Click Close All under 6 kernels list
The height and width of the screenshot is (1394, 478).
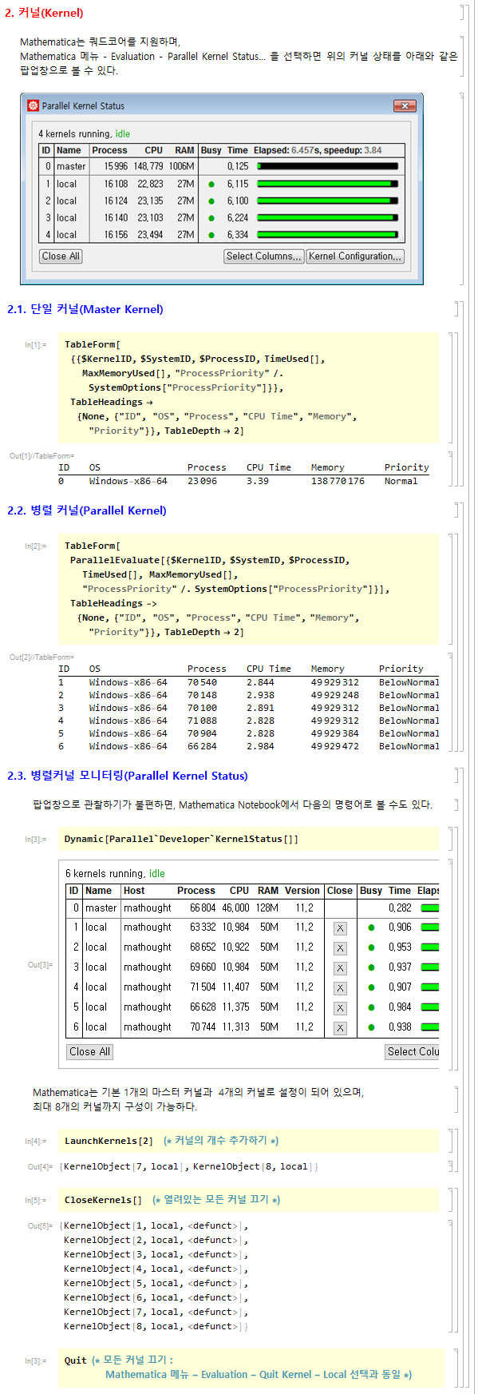89,1051
